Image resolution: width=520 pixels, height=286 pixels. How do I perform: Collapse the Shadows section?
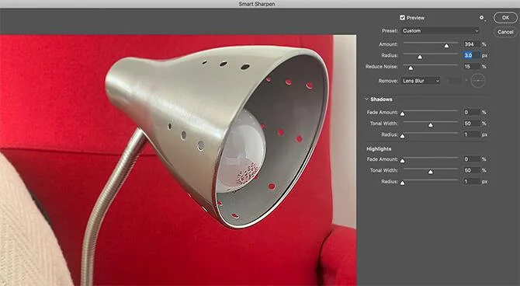point(367,99)
